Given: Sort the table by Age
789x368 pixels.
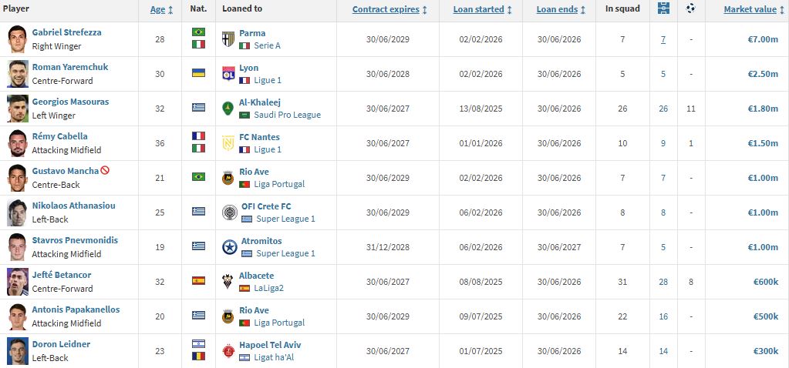Looking at the screenshot, I should (161, 9).
